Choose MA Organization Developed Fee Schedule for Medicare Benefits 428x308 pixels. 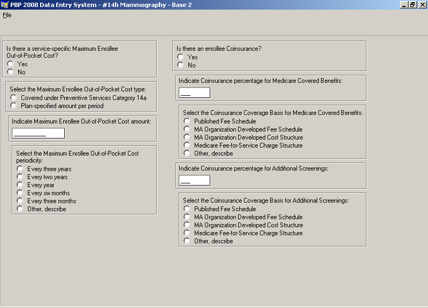tap(187, 129)
